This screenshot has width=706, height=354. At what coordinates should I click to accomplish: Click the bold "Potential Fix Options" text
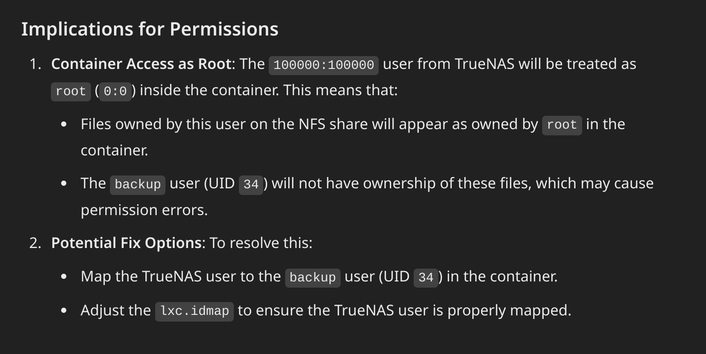[126, 243]
